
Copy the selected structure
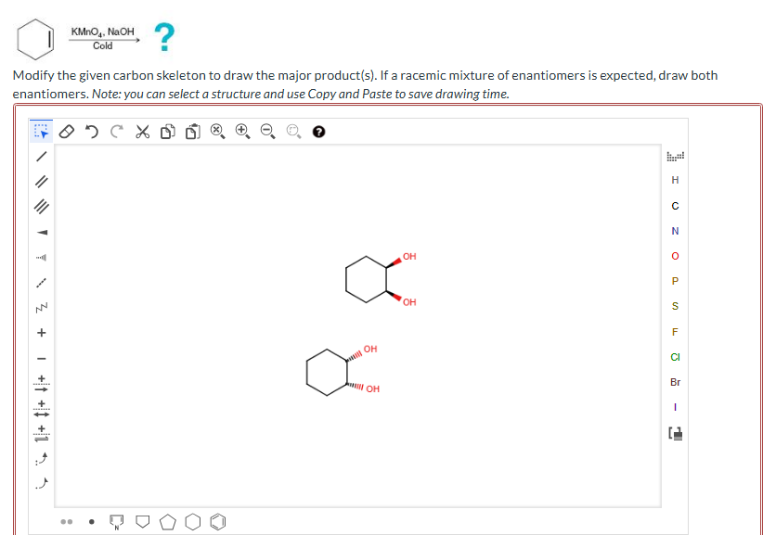(167, 131)
